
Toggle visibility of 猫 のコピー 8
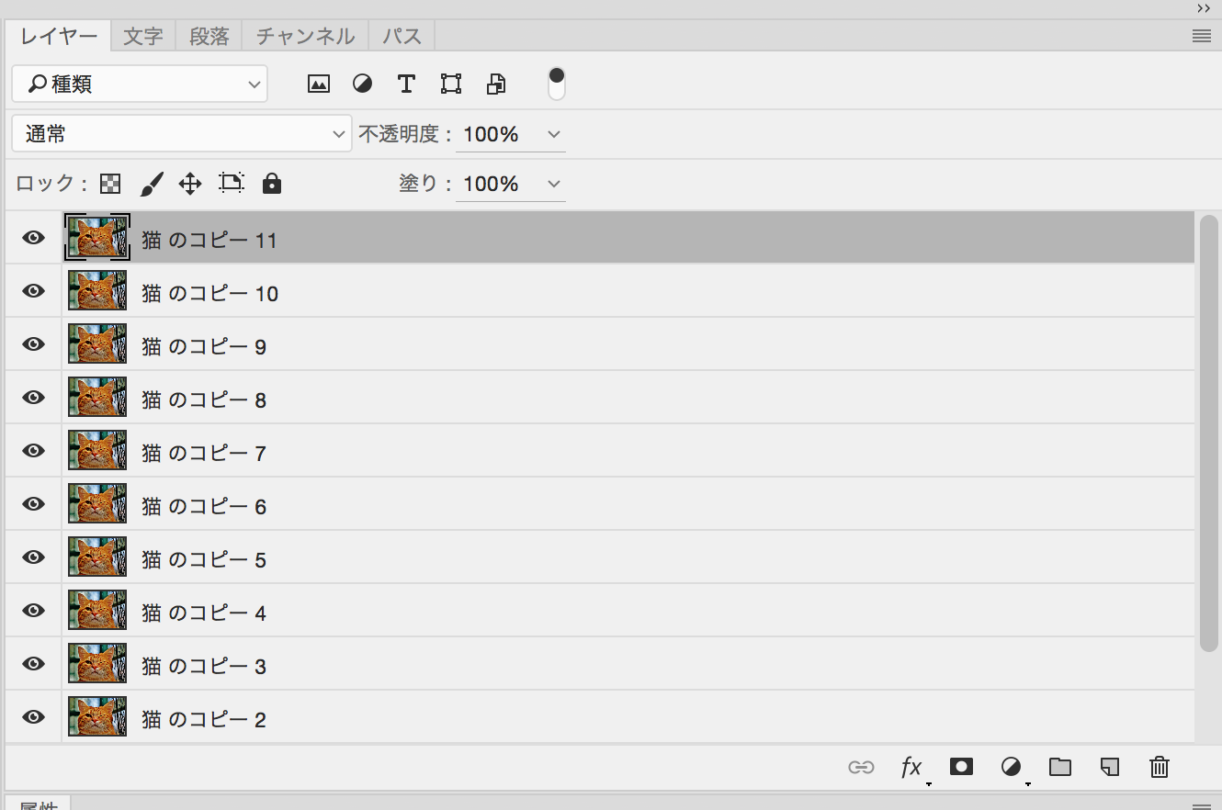tap(34, 398)
